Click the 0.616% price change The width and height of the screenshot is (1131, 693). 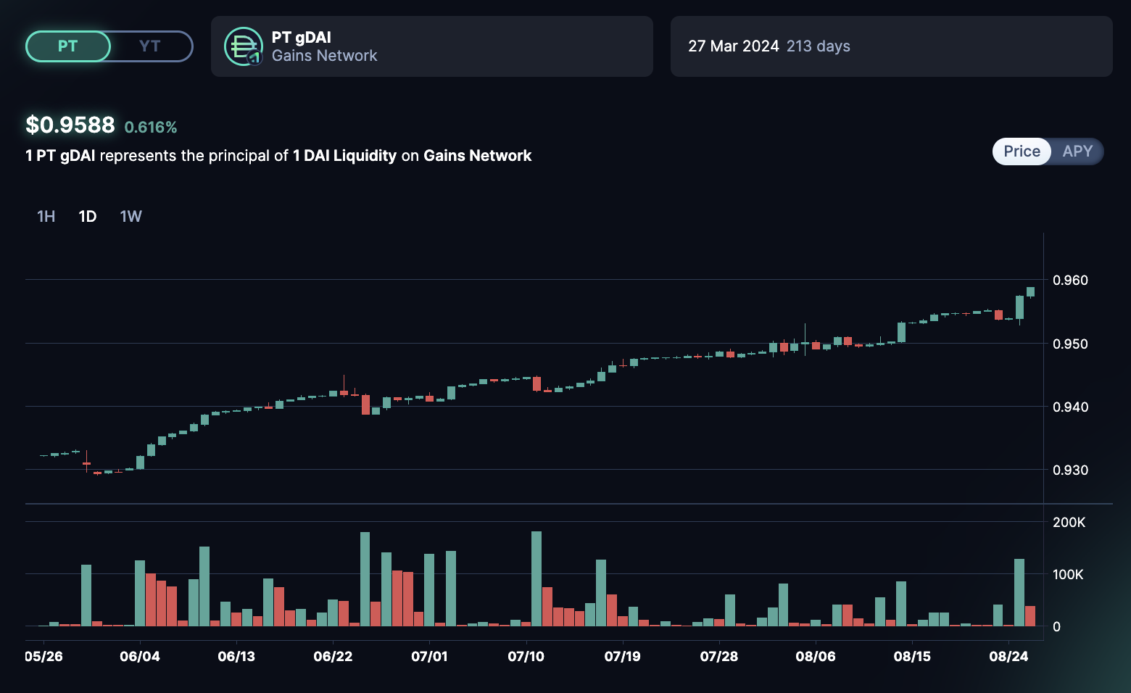coord(151,128)
